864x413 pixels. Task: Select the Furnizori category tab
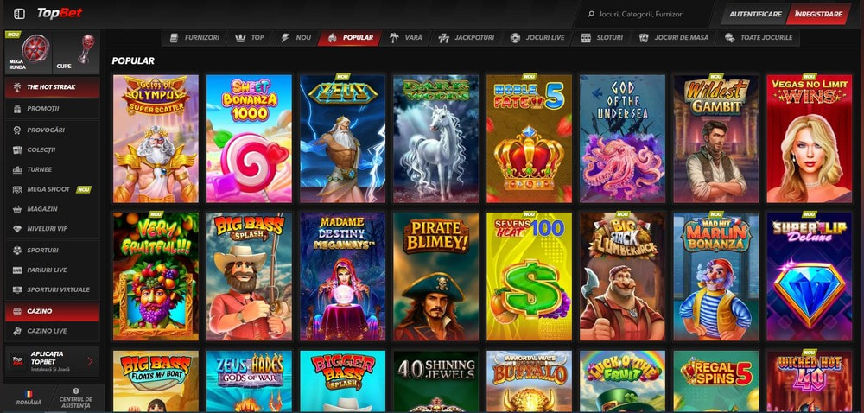tap(195, 37)
